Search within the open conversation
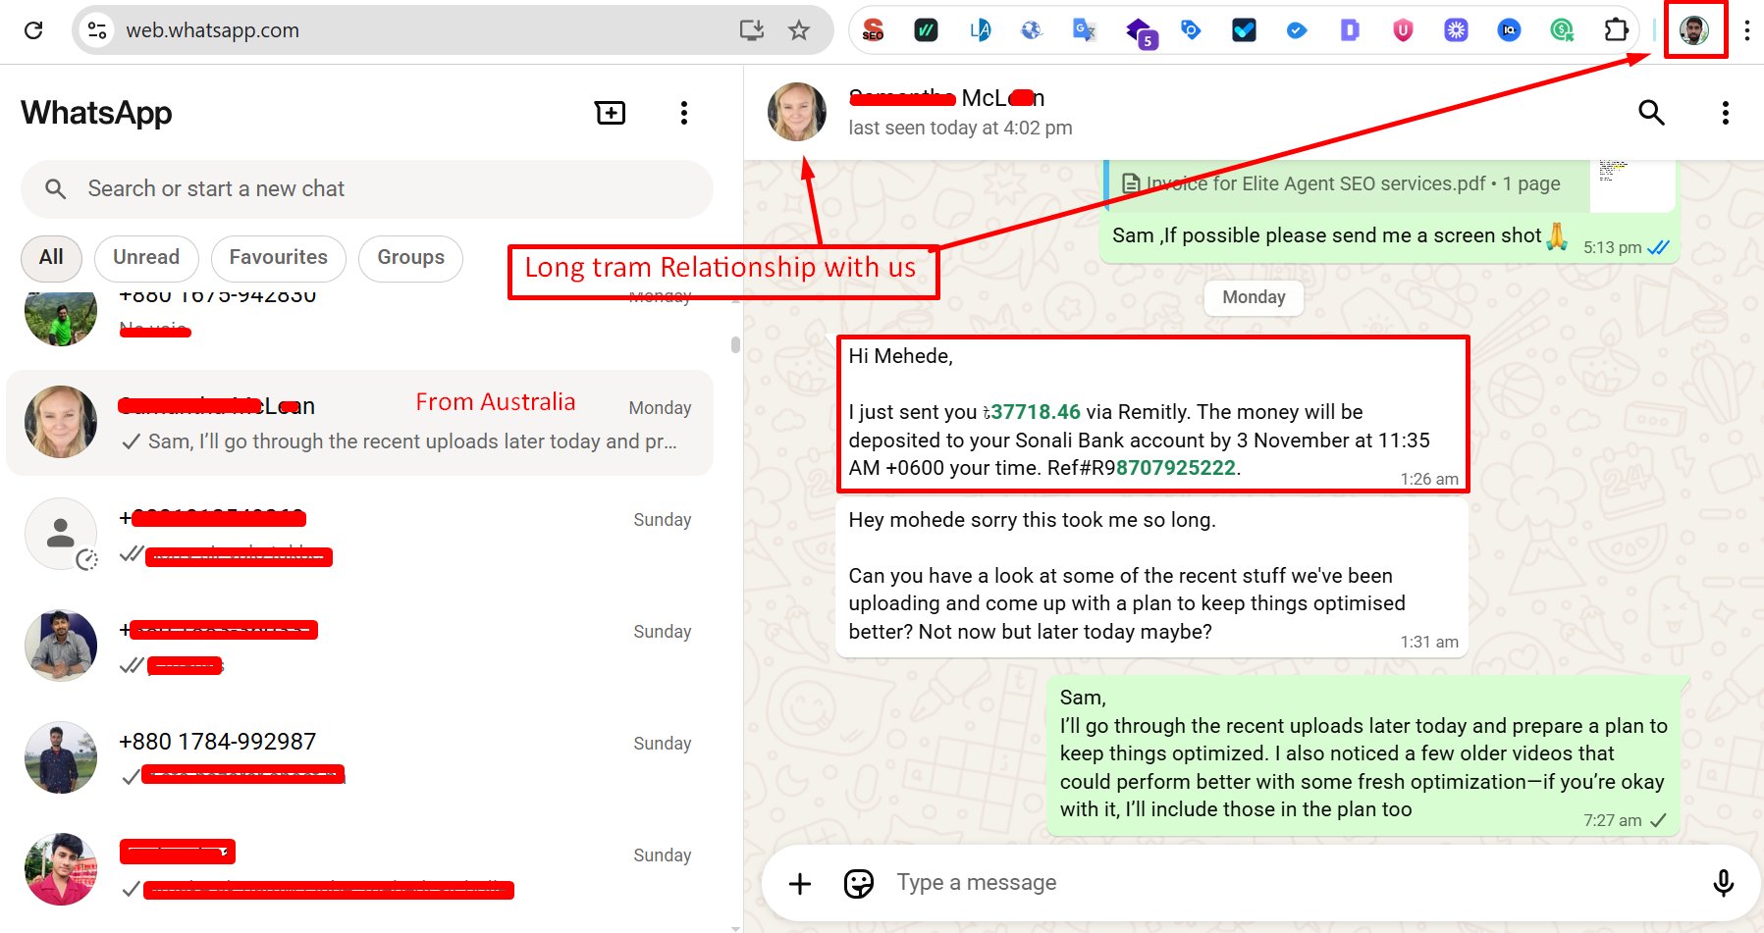This screenshot has width=1764, height=933. tap(1652, 113)
